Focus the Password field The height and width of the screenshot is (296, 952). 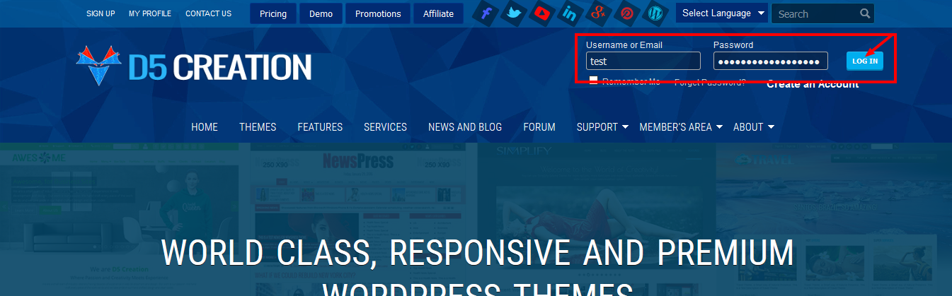click(771, 61)
